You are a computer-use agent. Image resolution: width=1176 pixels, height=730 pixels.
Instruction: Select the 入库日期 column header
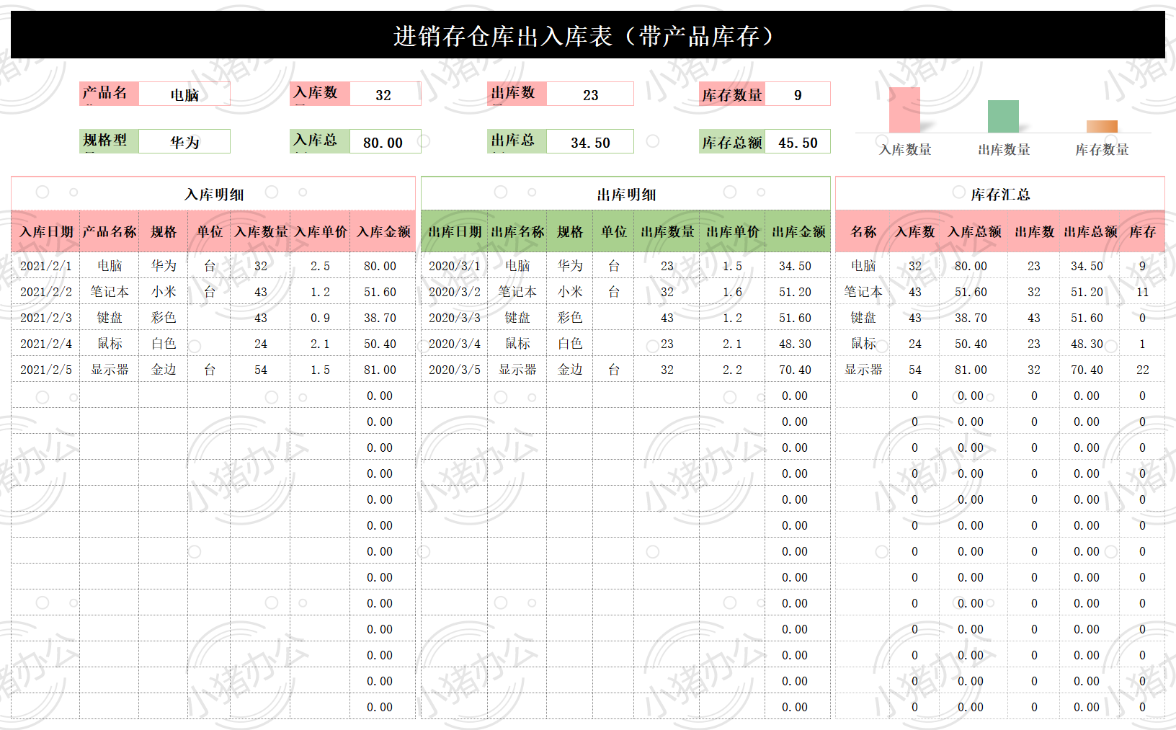(45, 231)
